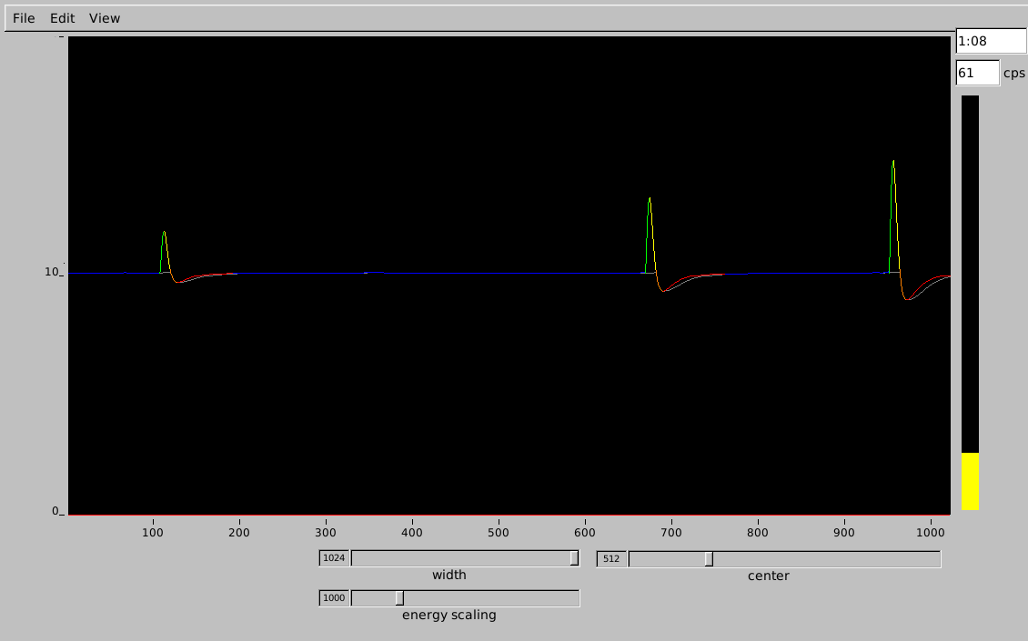Open the File menu
The width and height of the screenshot is (1028, 641).
click(24, 18)
